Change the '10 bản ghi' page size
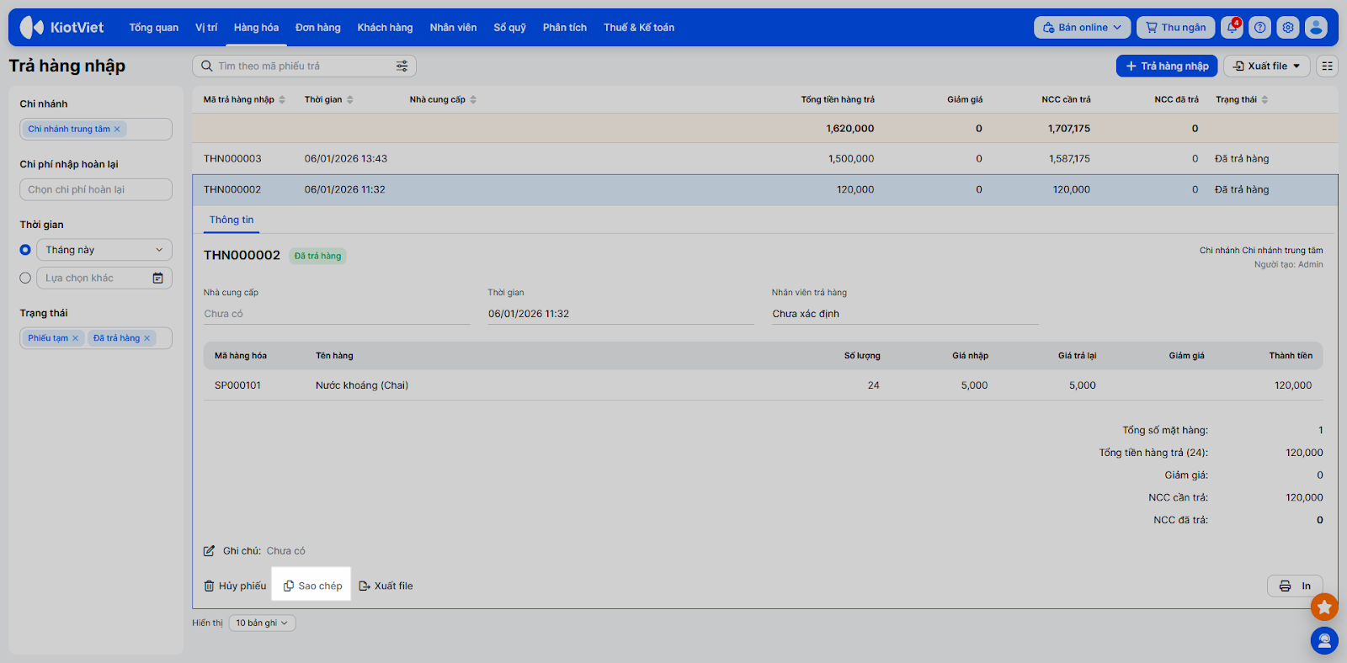This screenshot has height=663, width=1347. pyautogui.click(x=262, y=623)
